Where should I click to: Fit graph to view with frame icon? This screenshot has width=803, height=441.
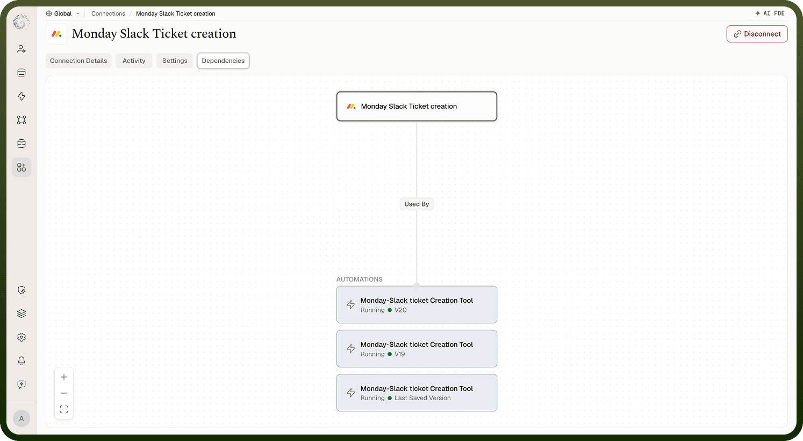(64, 409)
